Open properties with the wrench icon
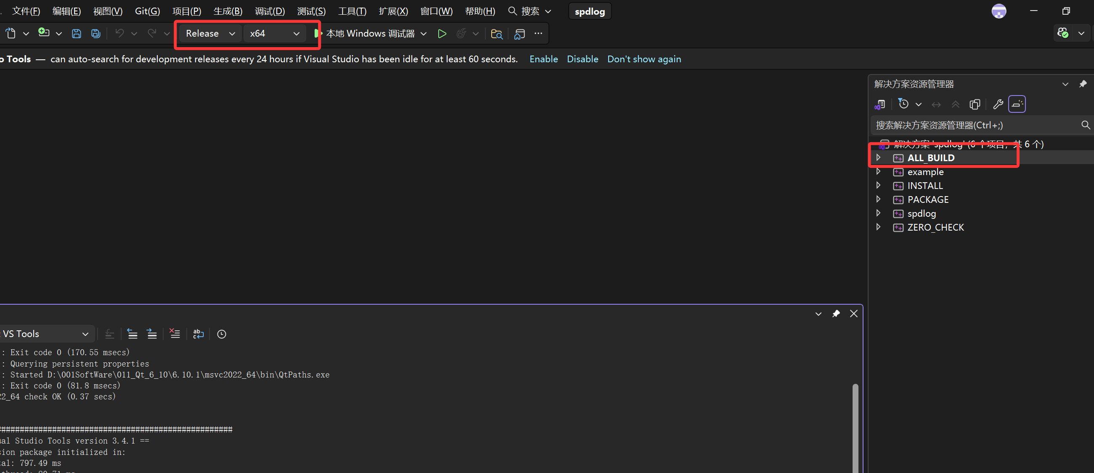 (x=998, y=104)
